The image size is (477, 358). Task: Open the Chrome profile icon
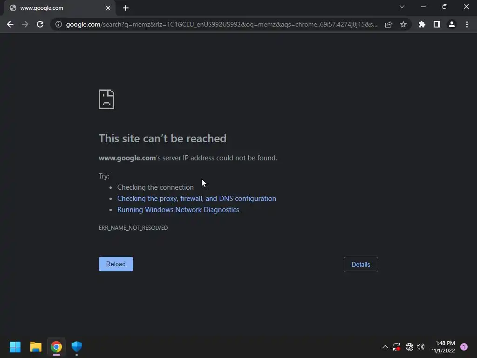tap(452, 24)
